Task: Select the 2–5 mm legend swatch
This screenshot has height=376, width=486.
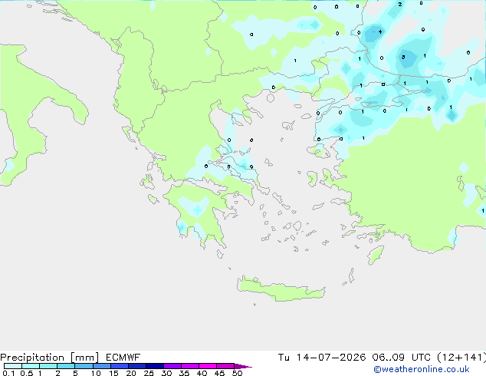Action: pos(66,366)
